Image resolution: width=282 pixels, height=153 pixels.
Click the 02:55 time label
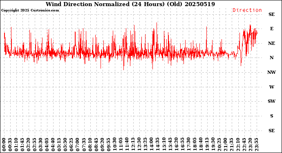[x=35, y=145]
